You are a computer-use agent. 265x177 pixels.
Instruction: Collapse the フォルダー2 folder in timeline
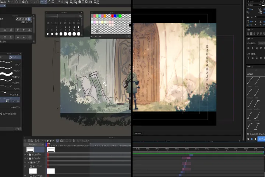(x=27, y=159)
